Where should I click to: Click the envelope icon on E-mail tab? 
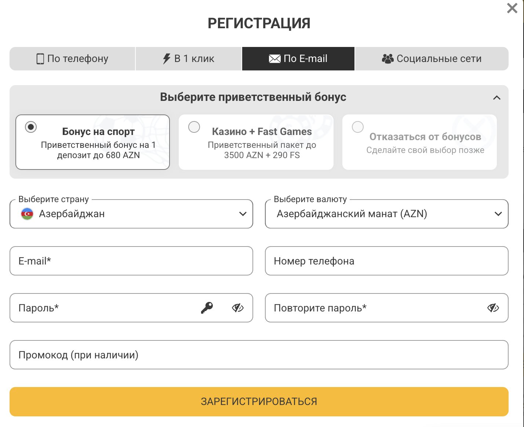pyautogui.click(x=274, y=59)
